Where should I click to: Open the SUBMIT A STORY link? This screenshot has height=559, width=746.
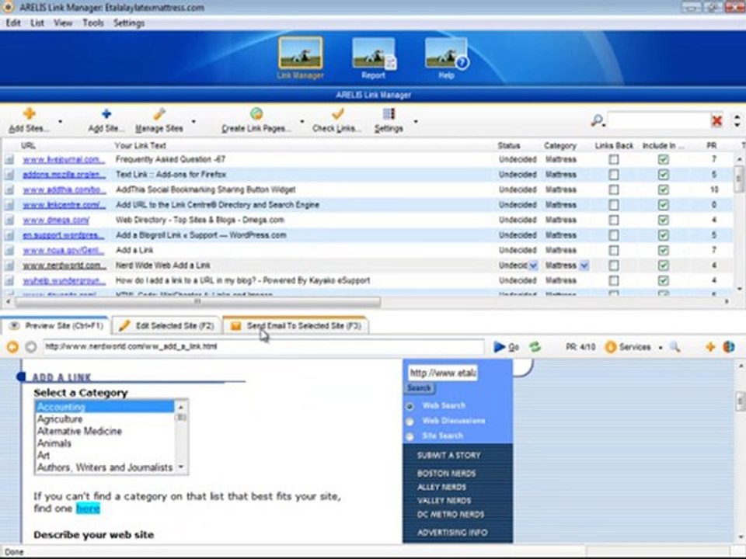(448, 456)
